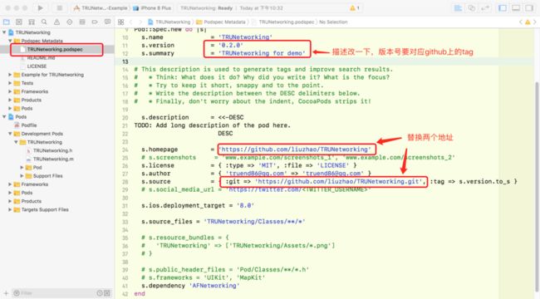Select the standard editor mode
The image size is (540, 299).
coord(458,8)
